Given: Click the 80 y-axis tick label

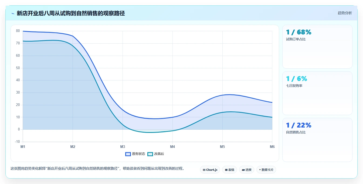Looking at the screenshot, I should (x=18, y=31).
